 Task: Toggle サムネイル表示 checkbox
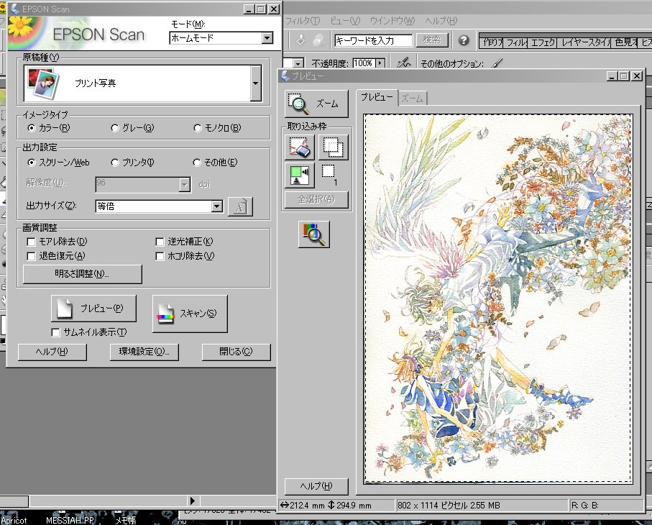(55, 332)
